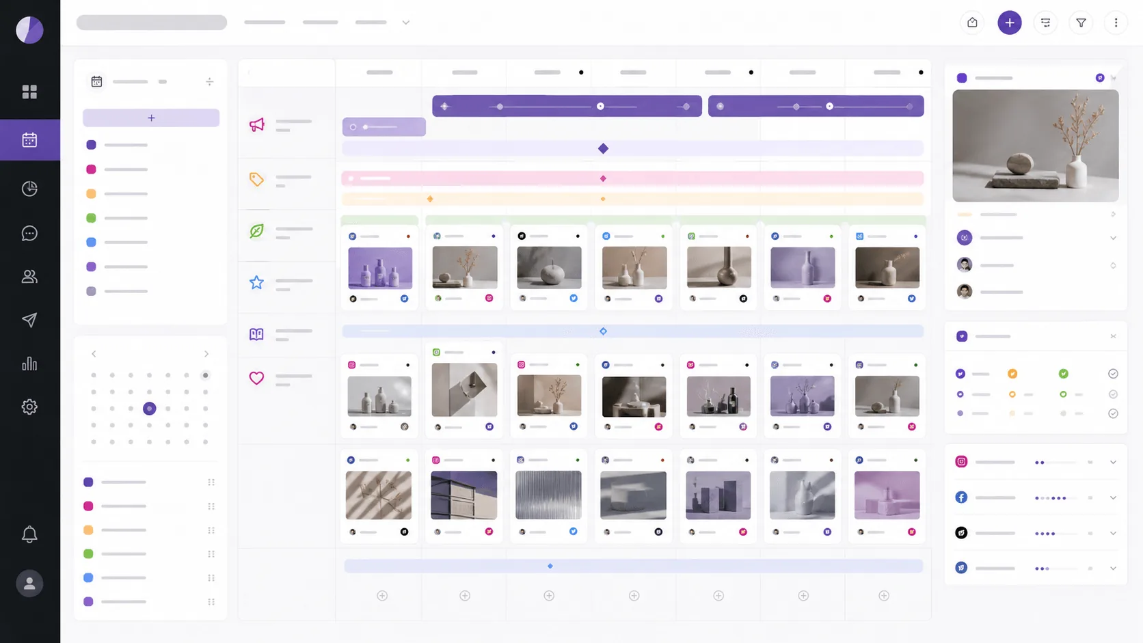Select the orange tag category row icon
This screenshot has width=1143, height=643.
[x=256, y=180]
